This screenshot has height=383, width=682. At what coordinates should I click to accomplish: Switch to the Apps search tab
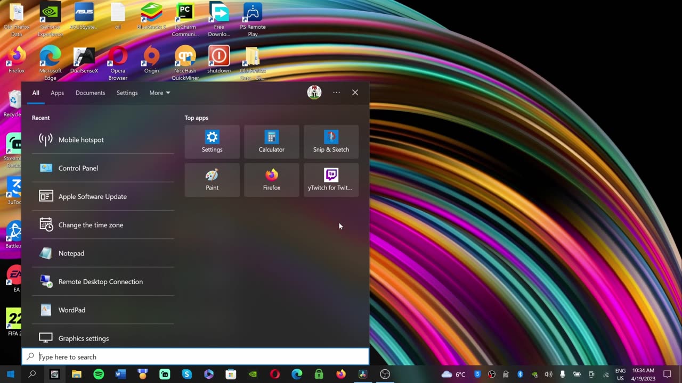pyautogui.click(x=57, y=93)
